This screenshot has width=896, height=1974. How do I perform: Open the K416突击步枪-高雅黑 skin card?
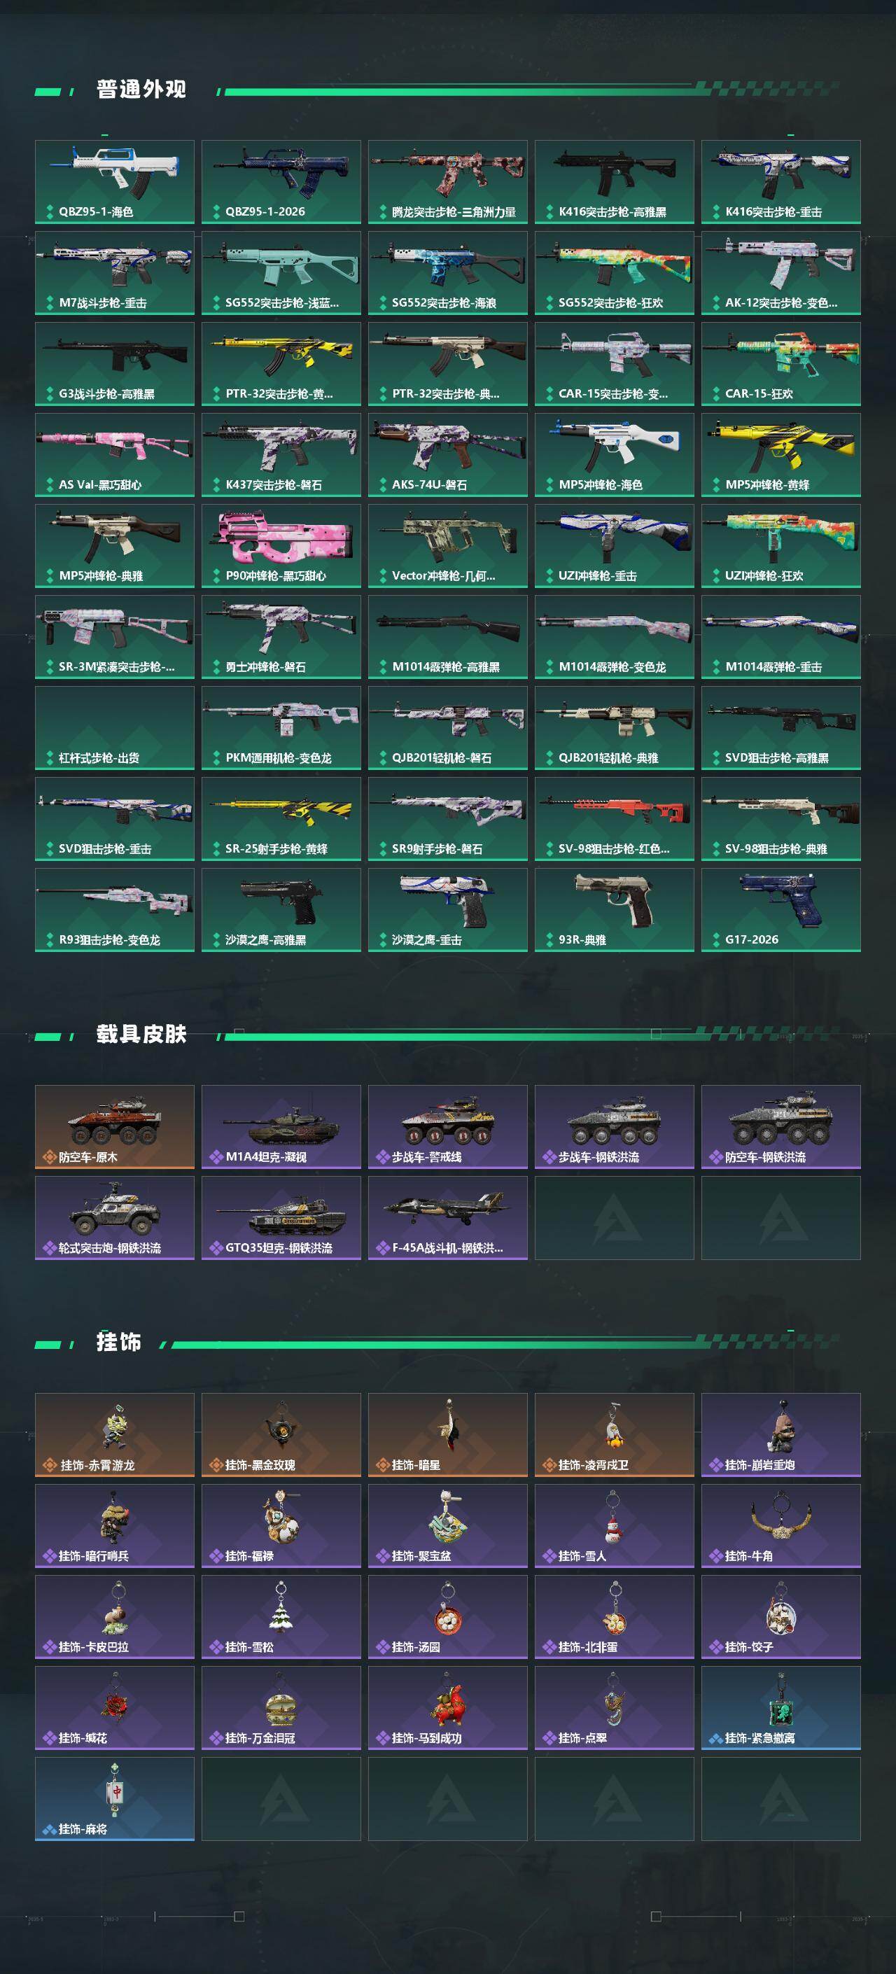(614, 181)
